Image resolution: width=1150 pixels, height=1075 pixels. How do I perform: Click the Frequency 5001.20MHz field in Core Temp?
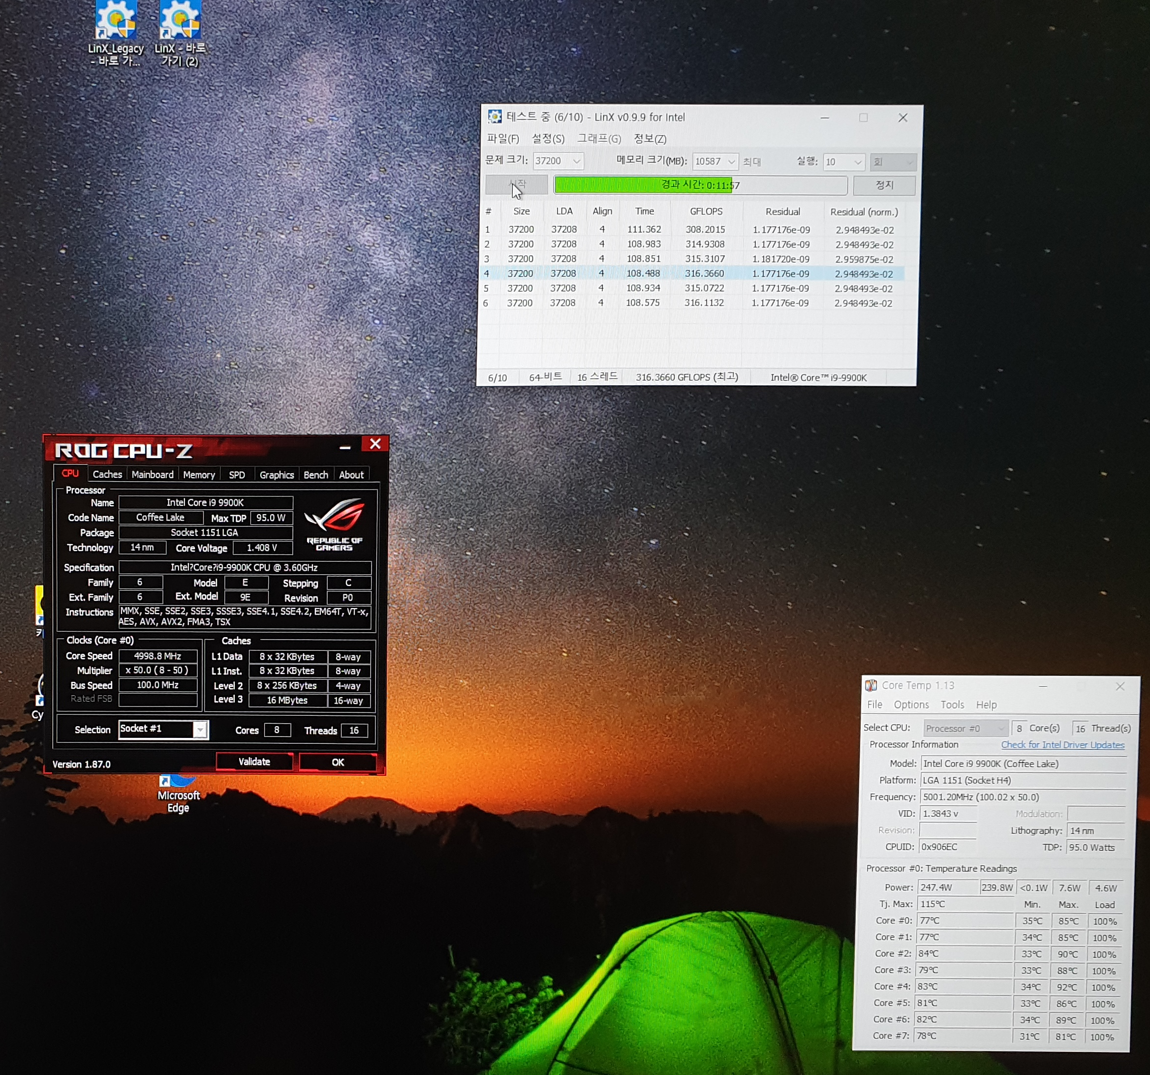1023,797
